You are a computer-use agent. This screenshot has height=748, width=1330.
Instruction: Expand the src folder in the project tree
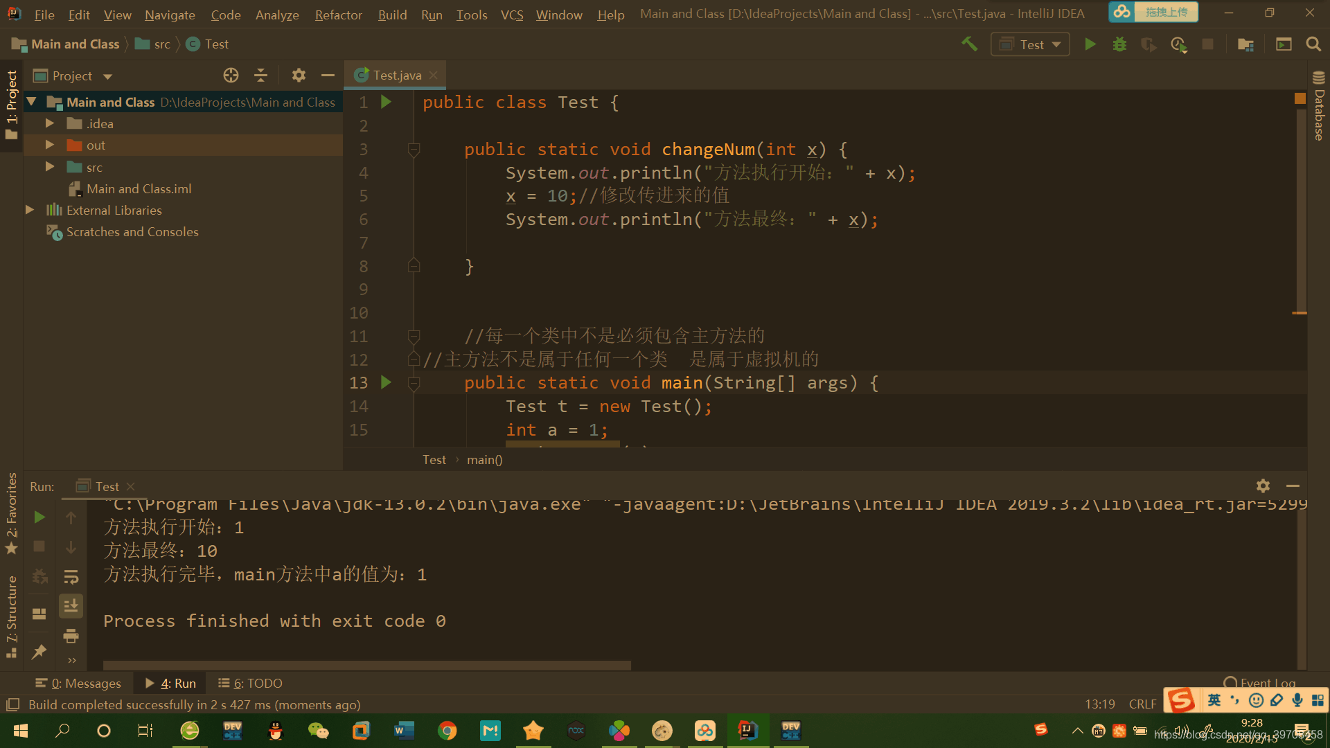pyautogui.click(x=49, y=167)
